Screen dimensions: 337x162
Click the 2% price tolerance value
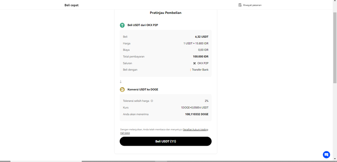(206, 101)
